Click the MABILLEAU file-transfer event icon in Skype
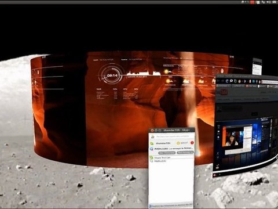278x209 pixels. tap(152, 149)
